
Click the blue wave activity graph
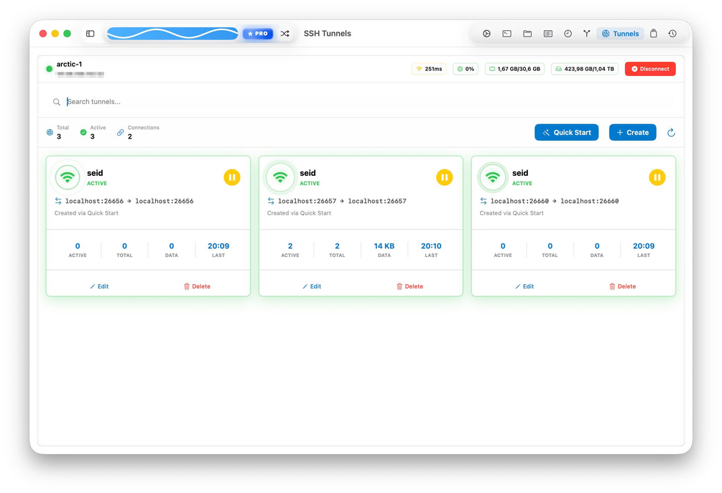(x=172, y=34)
